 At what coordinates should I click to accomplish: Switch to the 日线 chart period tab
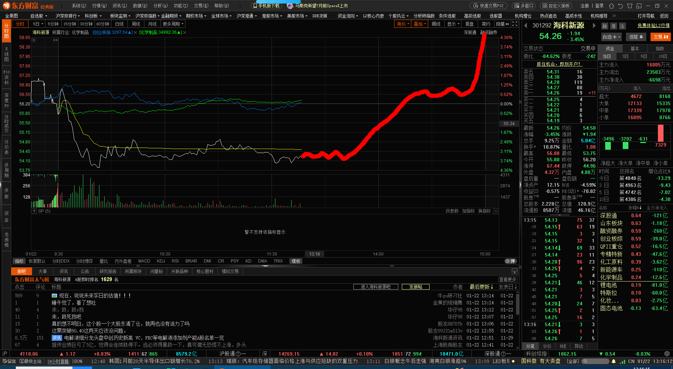(119, 24)
